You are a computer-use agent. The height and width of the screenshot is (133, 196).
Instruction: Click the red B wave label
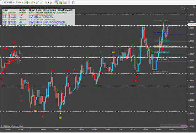coord(2,83)
